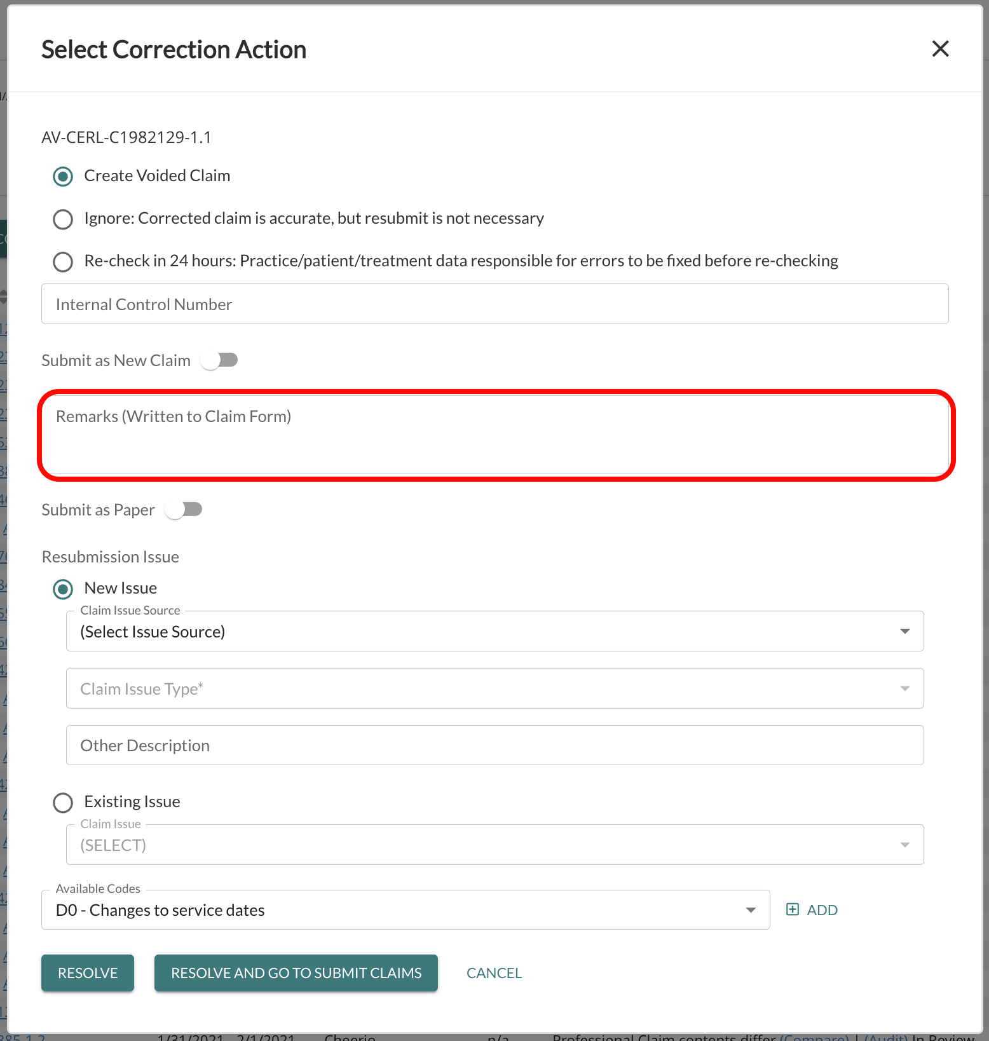
Task: Select the New Issue radio button
Action: pos(62,589)
